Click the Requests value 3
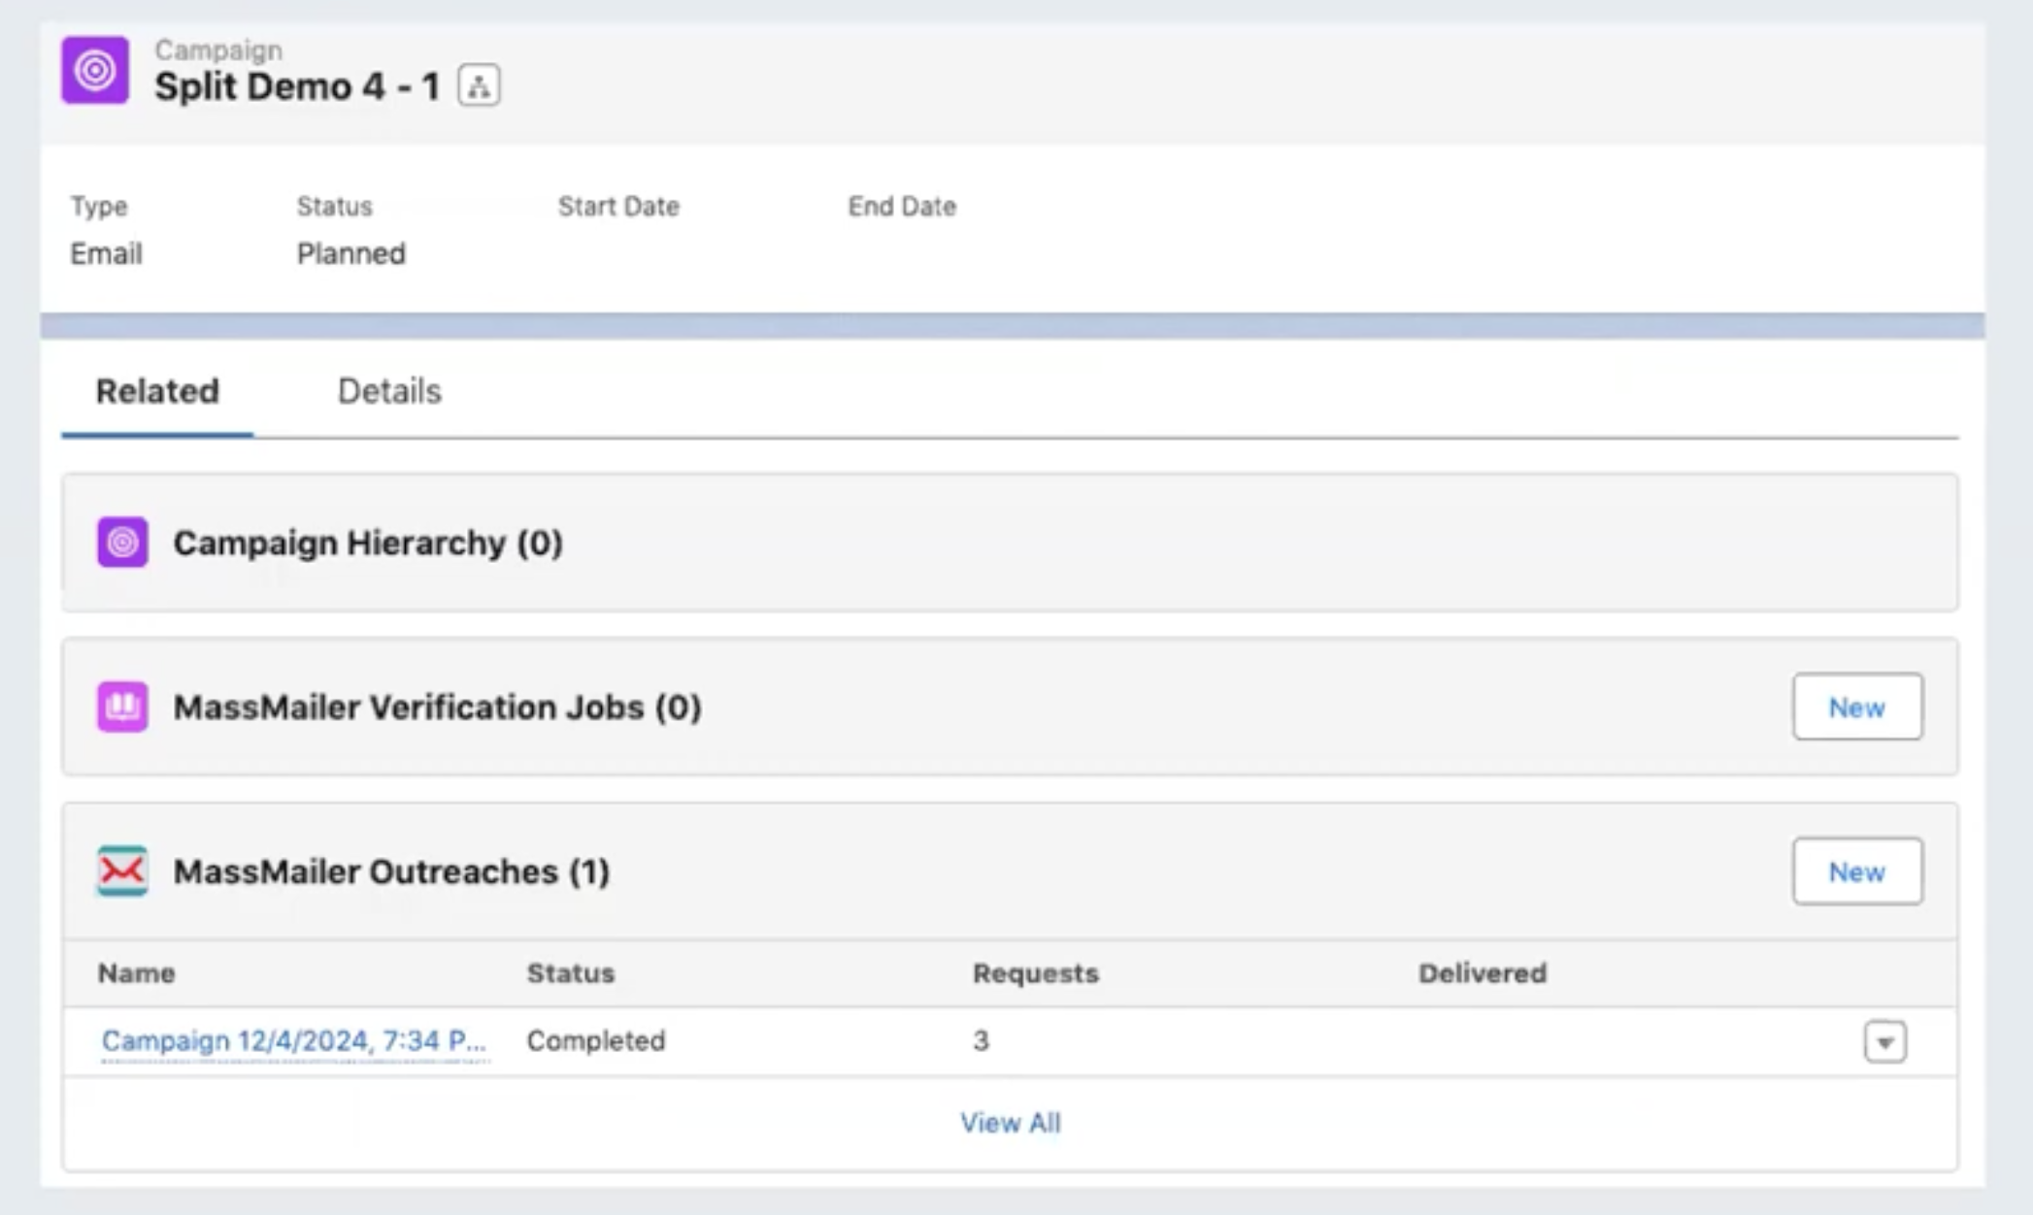This screenshot has height=1215, width=2033. [981, 1040]
